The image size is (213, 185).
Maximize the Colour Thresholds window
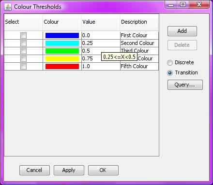pos(183,4)
